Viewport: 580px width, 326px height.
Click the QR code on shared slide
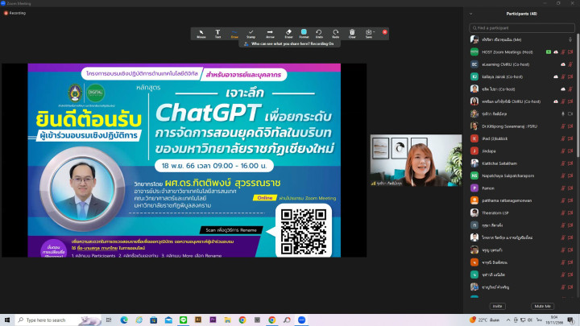304,232
